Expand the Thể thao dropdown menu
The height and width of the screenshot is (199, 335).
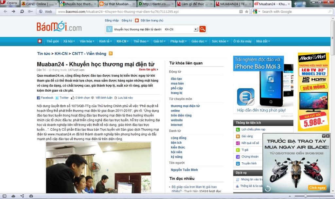click(x=141, y=41)
